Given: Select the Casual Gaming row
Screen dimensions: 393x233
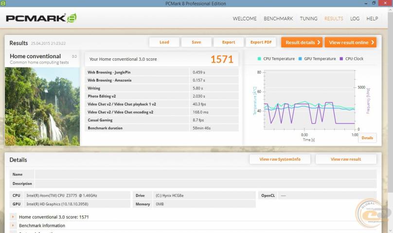Looking at the screenshot, I should (161, 120).
